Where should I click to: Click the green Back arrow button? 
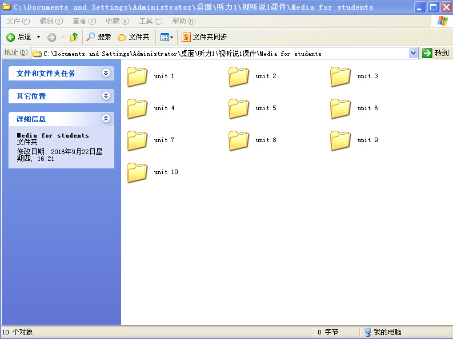11,37
